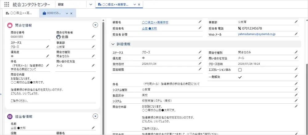Edit 件名 in 詳細情報 section

pyautogui.click(x=296, y=84)
